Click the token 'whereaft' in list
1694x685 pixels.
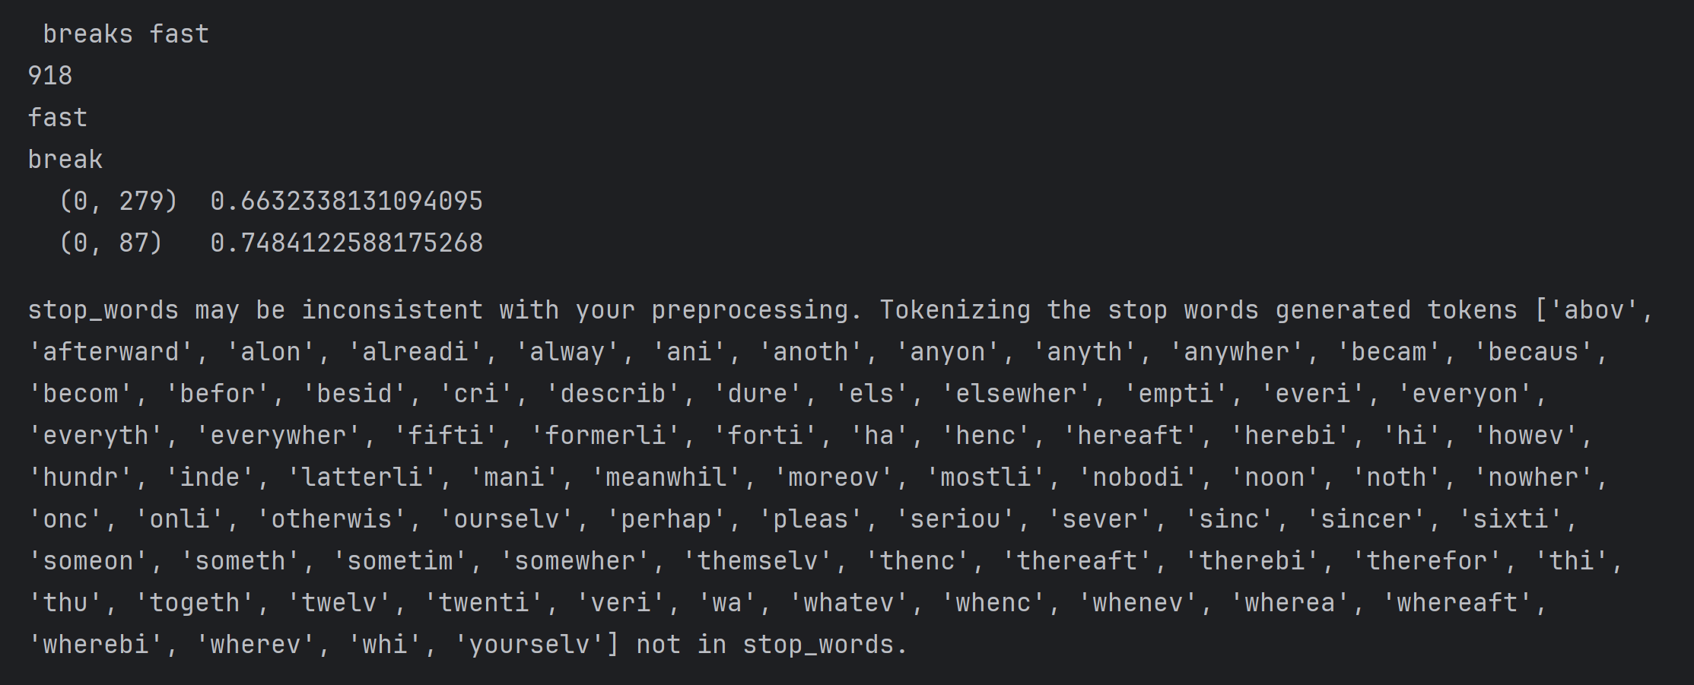[1457, 603]
